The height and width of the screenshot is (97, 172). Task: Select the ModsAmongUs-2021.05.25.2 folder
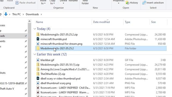click(x=101, y=48)
